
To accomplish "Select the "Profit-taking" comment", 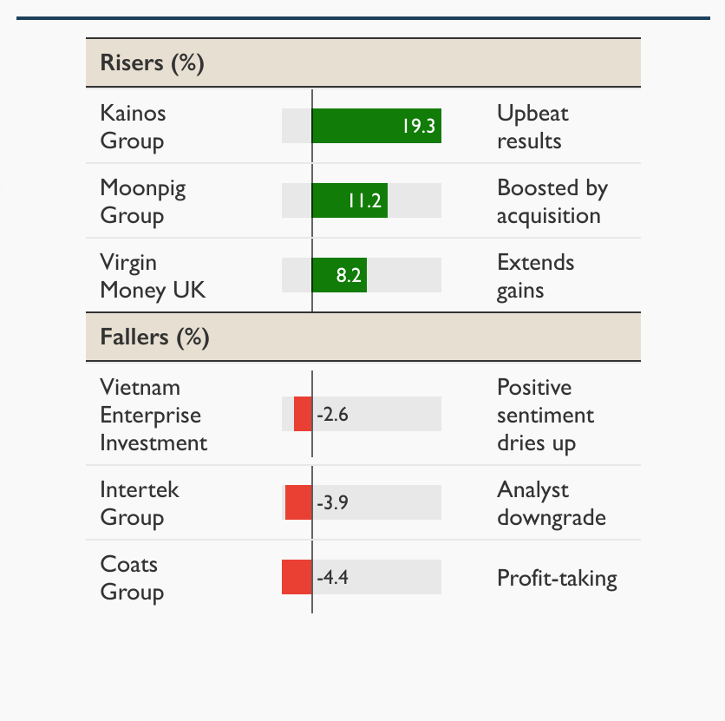I will 557,578.
